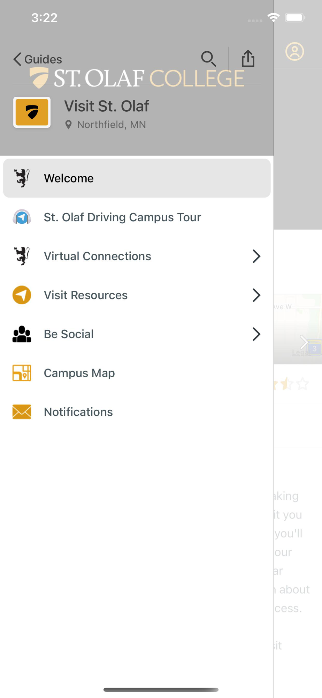This screenshot has width=322, height=698.
Task: Tap the search magnifier icon
Action: click(x=208, y=59)
